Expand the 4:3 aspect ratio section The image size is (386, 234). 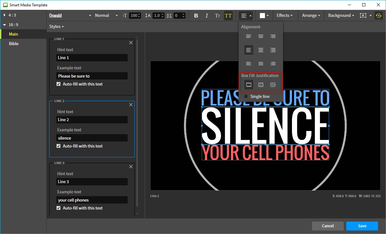coord(4,15)
